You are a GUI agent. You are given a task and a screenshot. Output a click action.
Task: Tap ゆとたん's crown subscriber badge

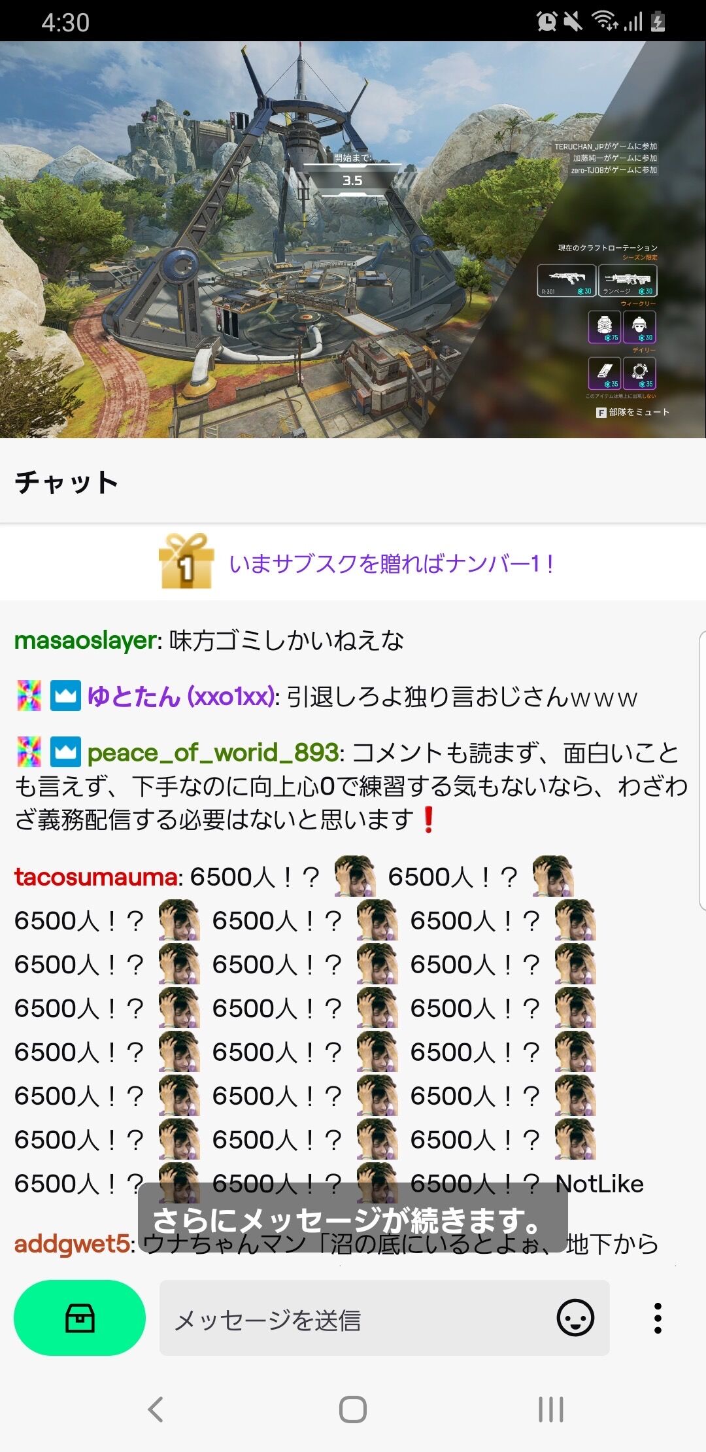[x=65, y=696]
